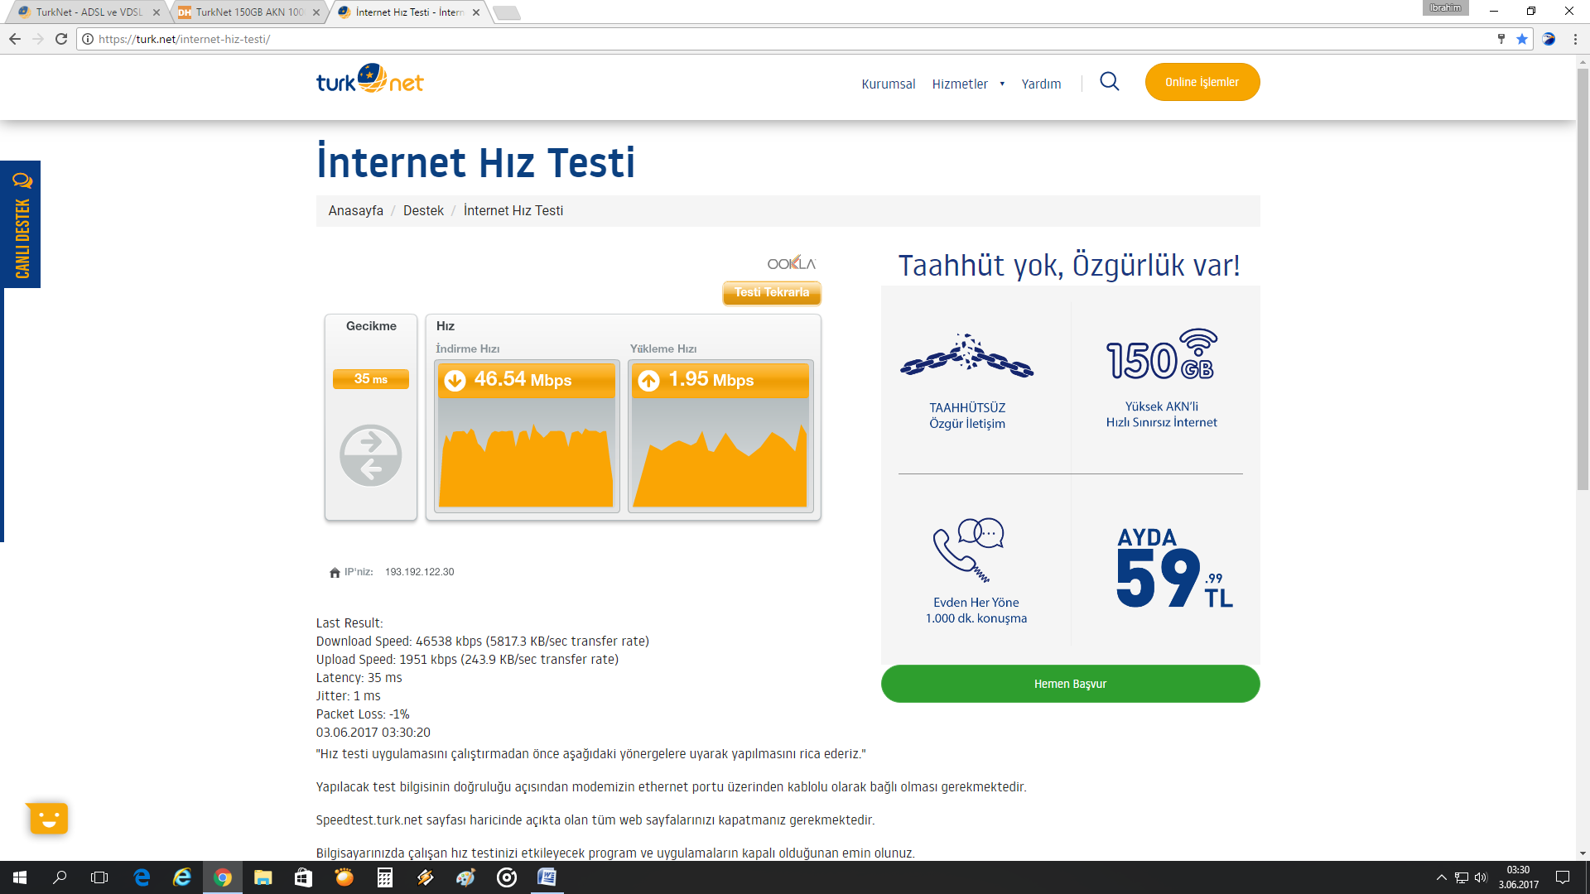
Task: Go to the Destek breadcrumb link
Action: pyautogui.click(x=423, y=210)
